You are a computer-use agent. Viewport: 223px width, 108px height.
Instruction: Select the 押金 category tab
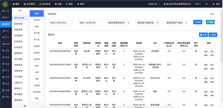(37, 27)
